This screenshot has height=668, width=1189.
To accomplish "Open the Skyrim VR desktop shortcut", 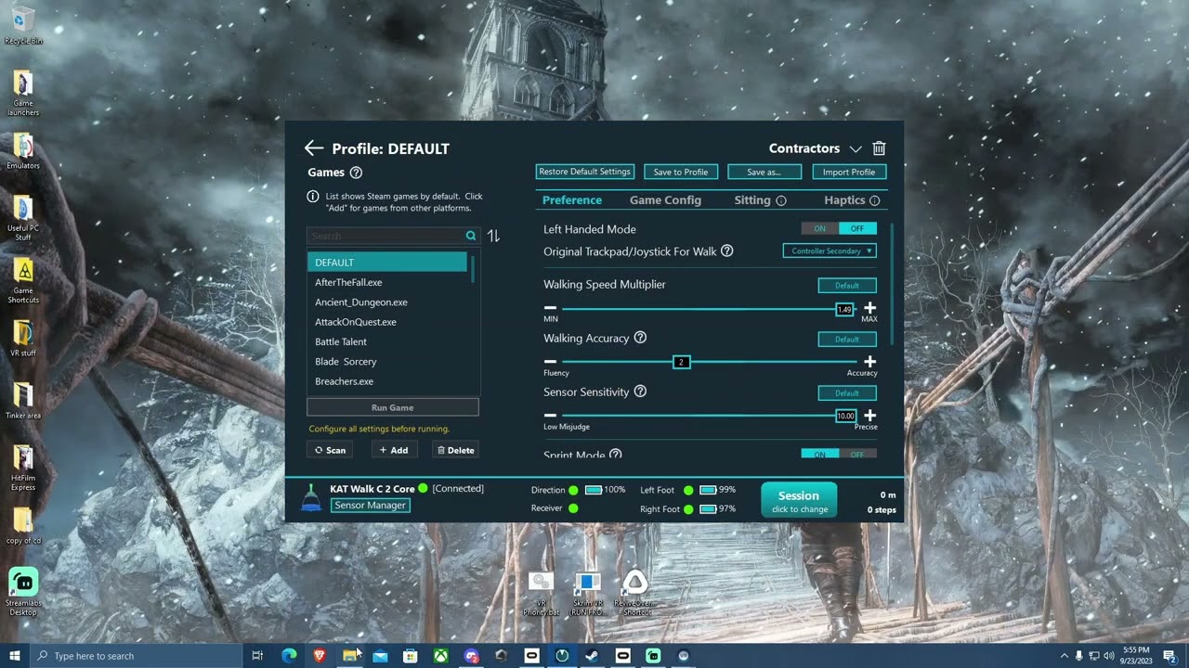I will tap(587, 594).
